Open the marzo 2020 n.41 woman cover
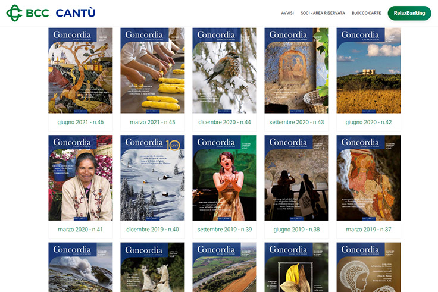Screen dimensions: 438x292 [80, 178]
